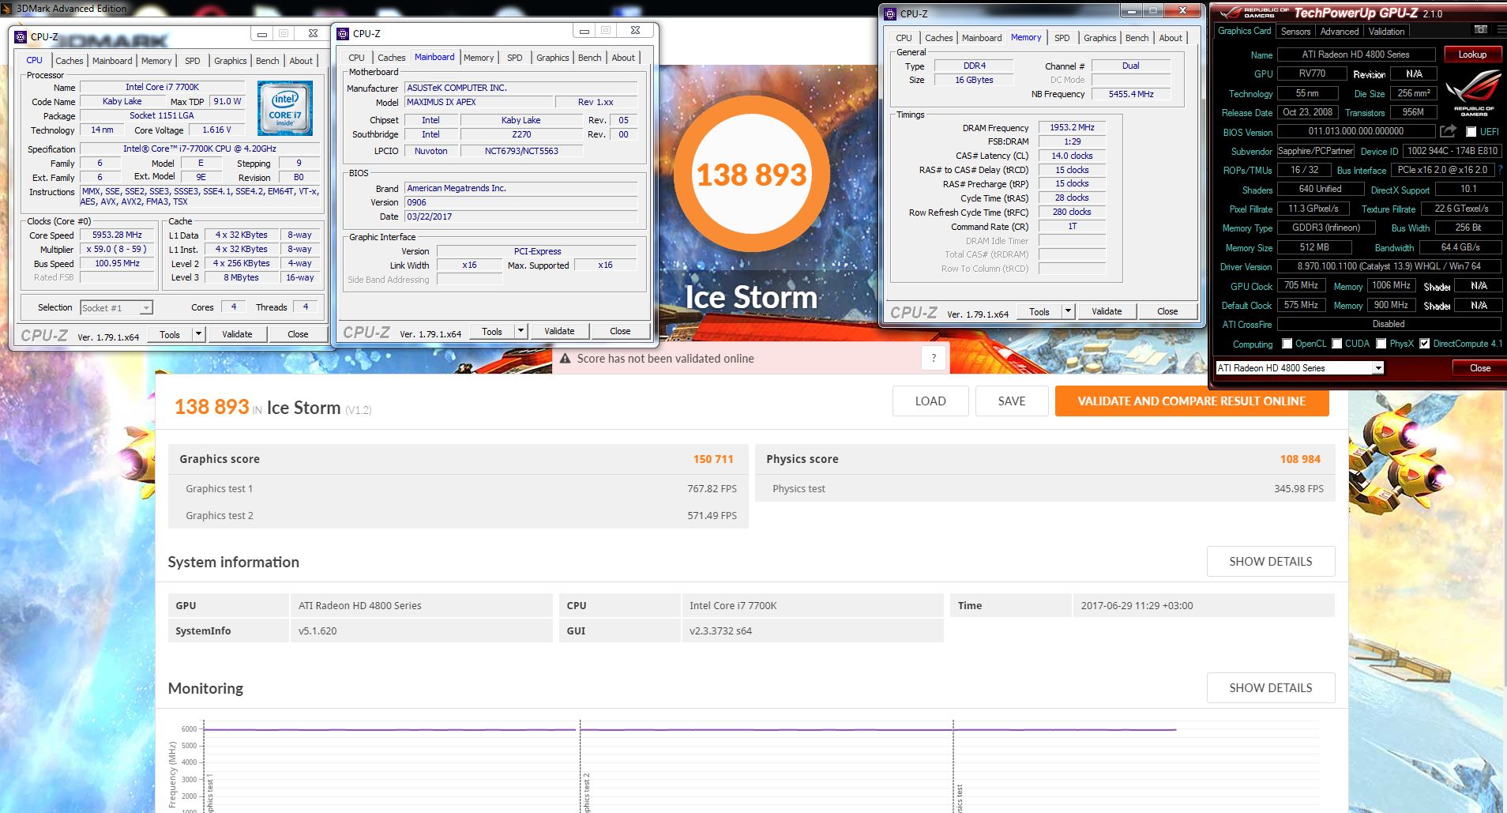
Task: Show details for System information
Action: [x=1271, y=562]
